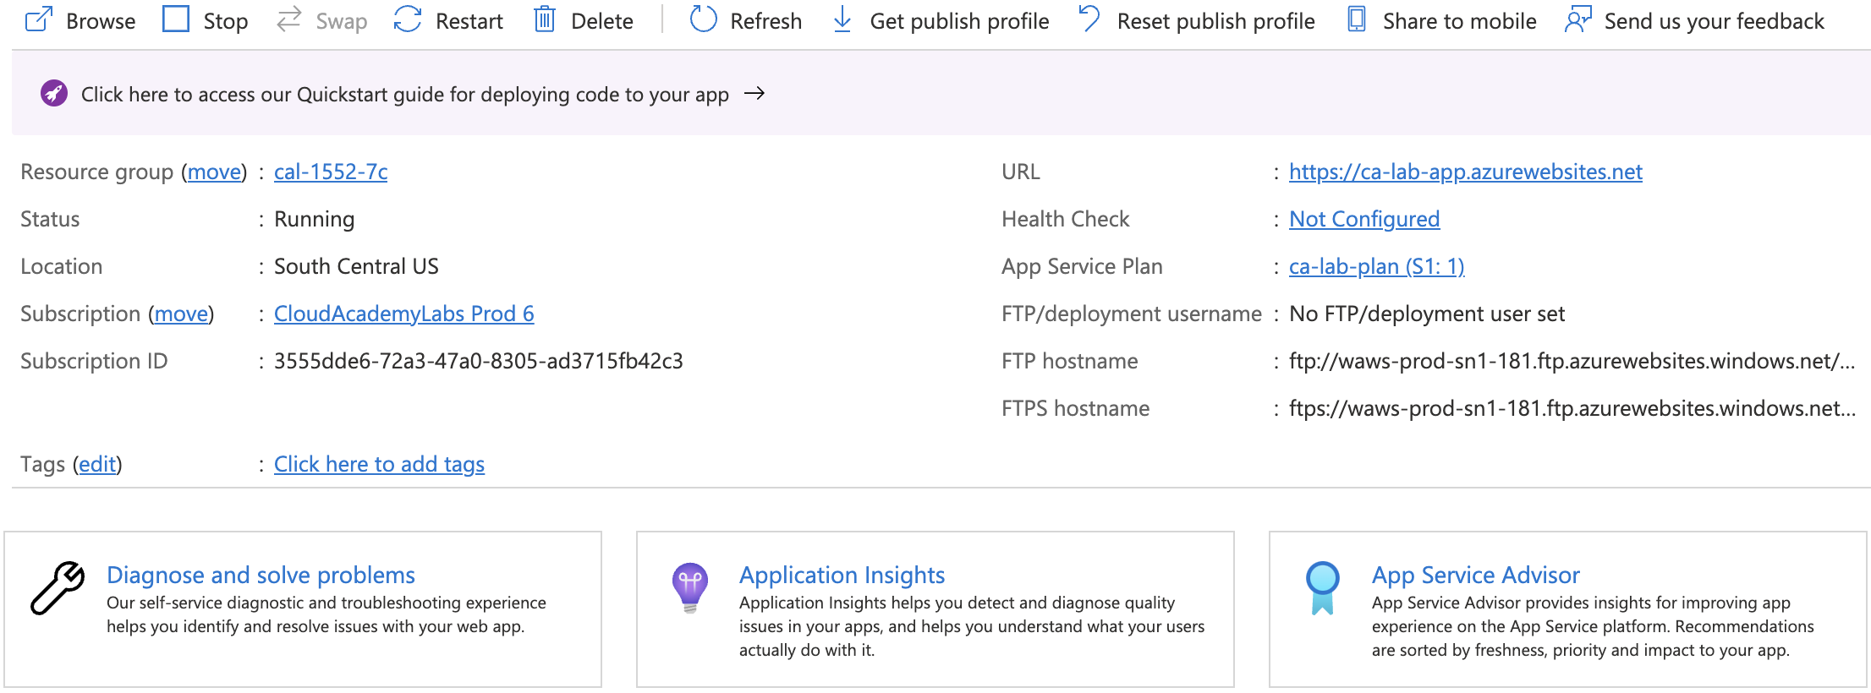Open the CloudAcademyLabs Prod 6 subscription
Image resolution: width=1871 pixels, height=693 pixels.
404,314
